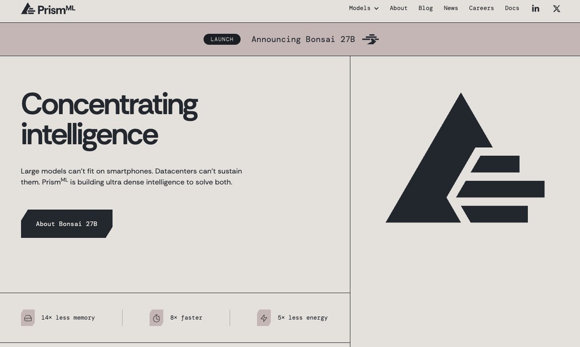Open the Careers page
The height and width of the screenshot is (347, 580).
[481, 8]
